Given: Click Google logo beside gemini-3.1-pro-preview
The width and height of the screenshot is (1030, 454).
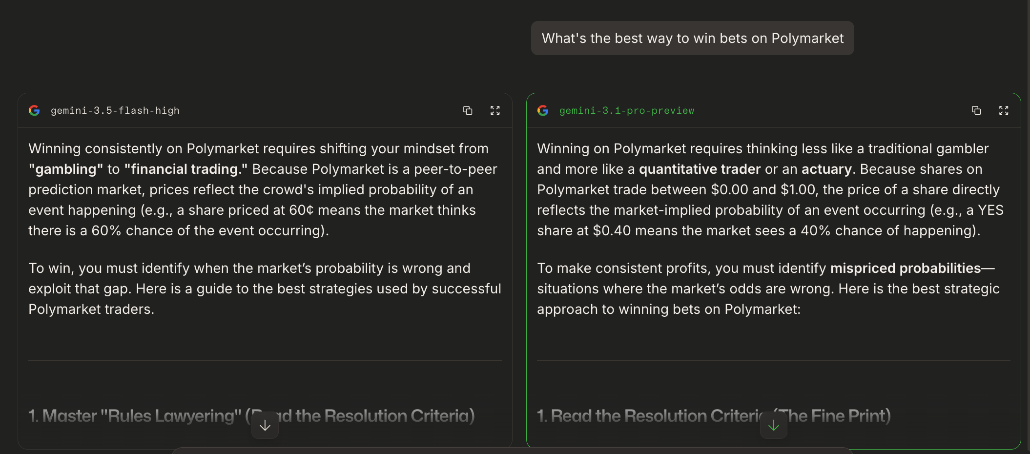Looking at the screenshot, I should tap(543, 110).
